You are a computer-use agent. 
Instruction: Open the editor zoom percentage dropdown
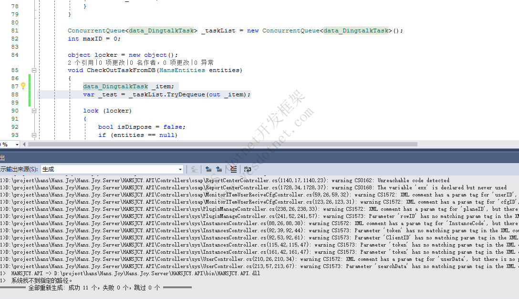(17, 144)
